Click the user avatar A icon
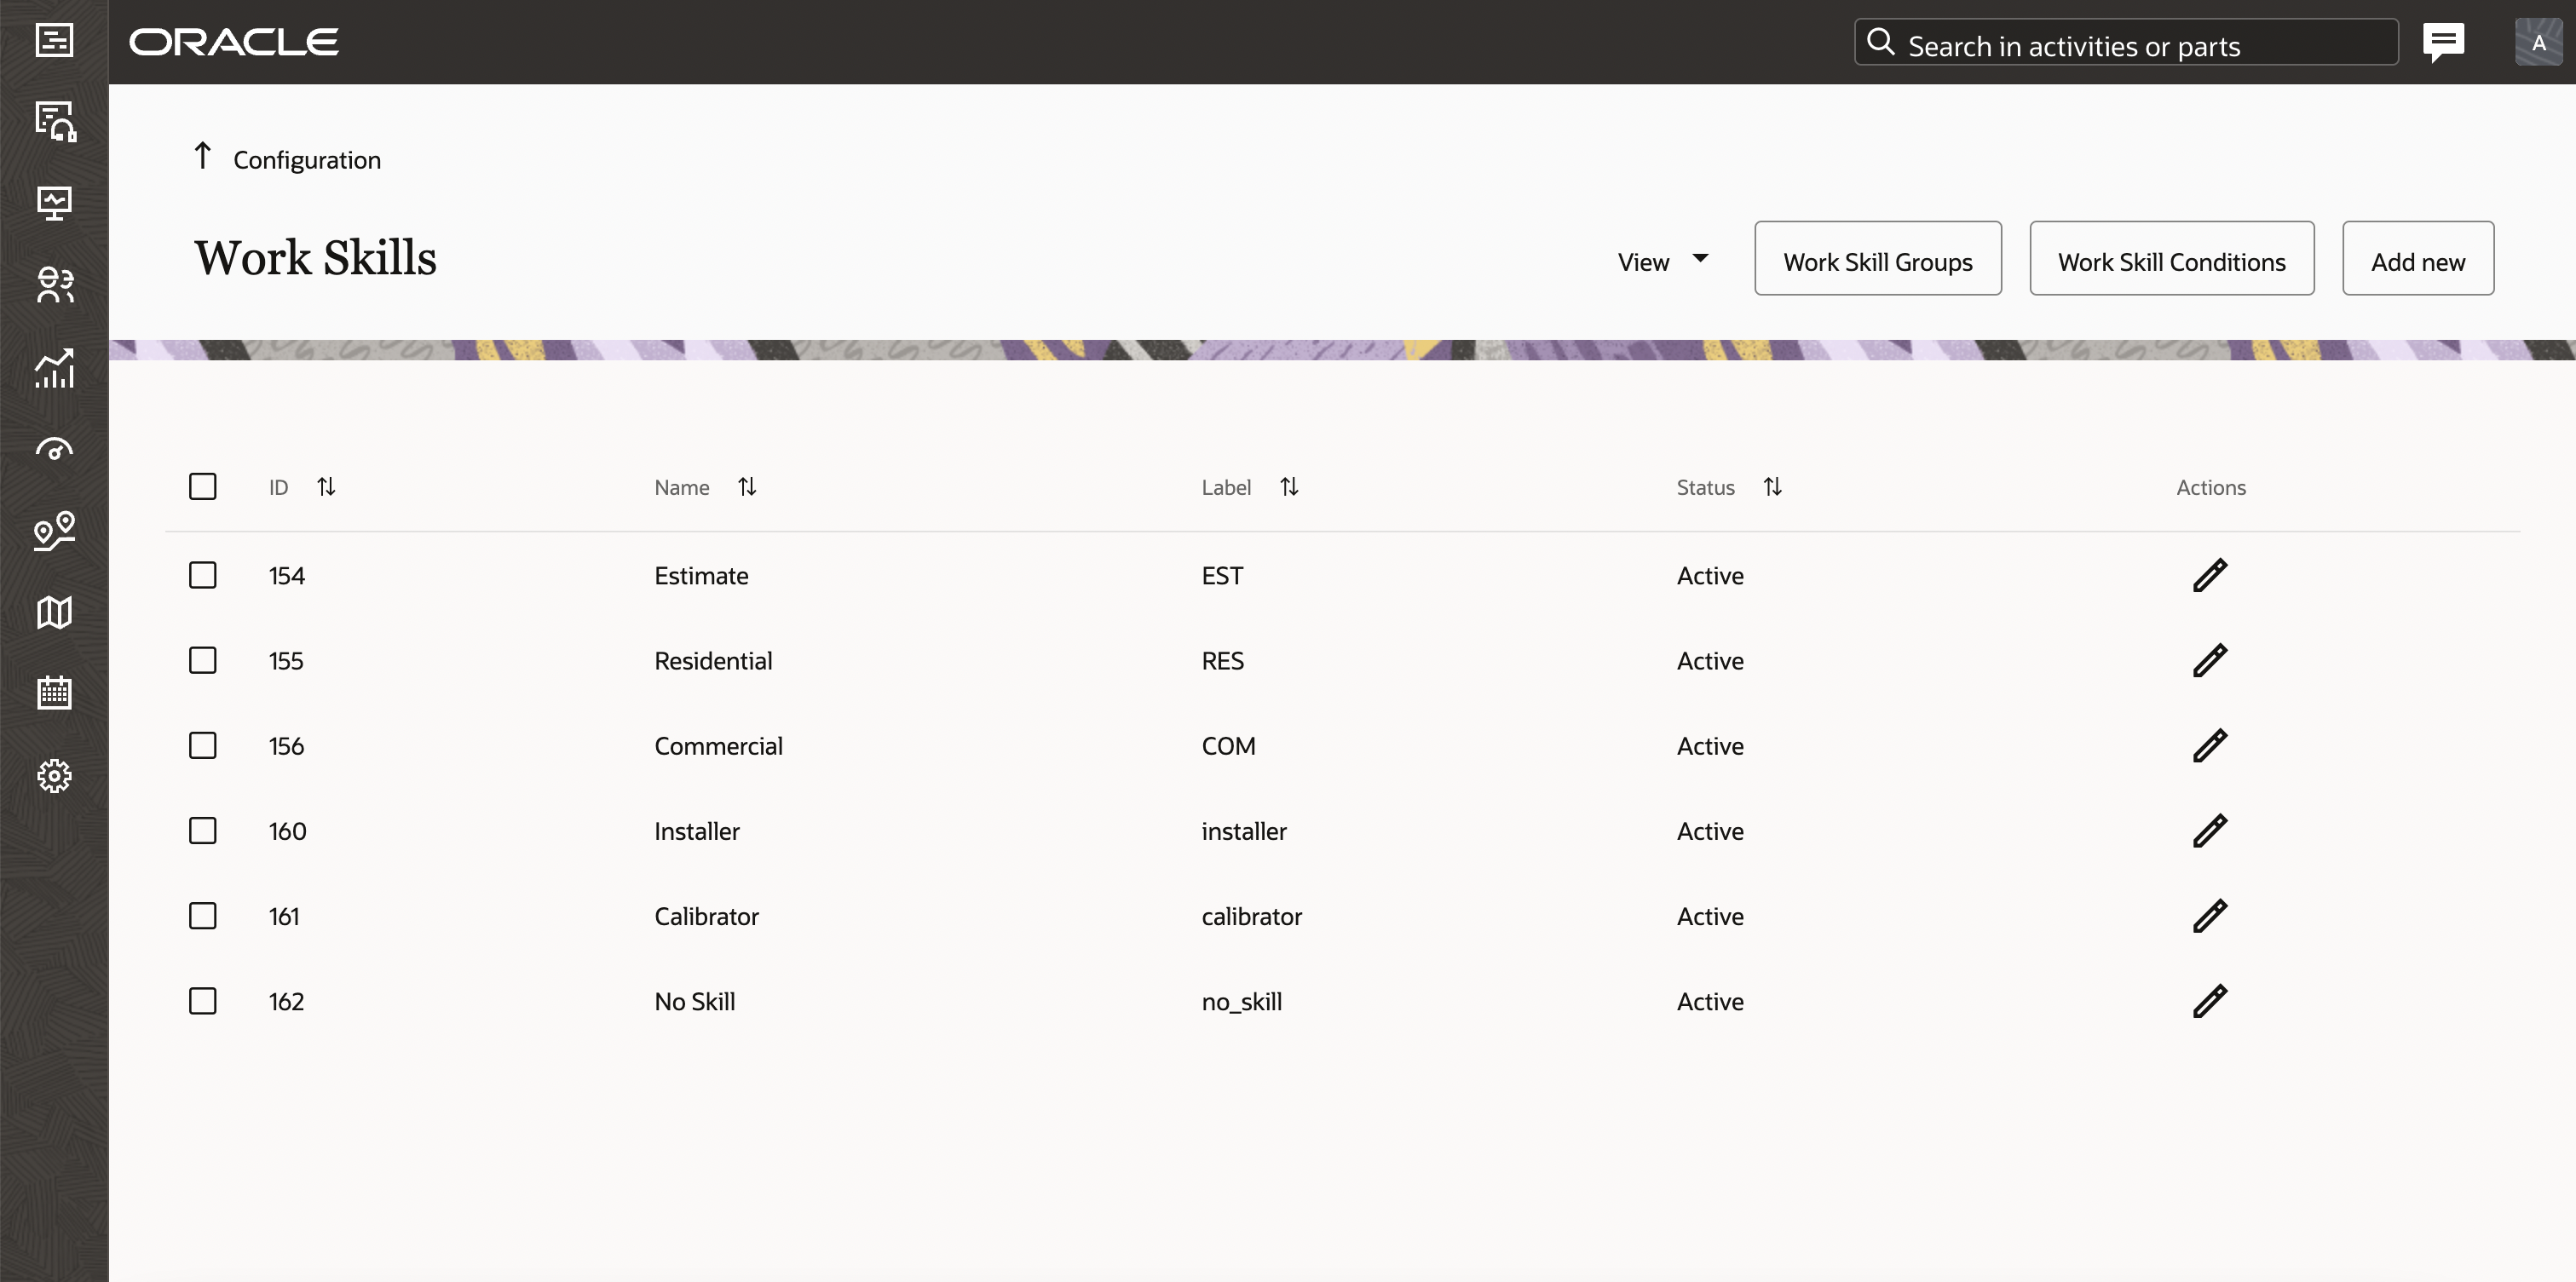Screen dimensions: 2576x1282 (x=2538, y=42)
